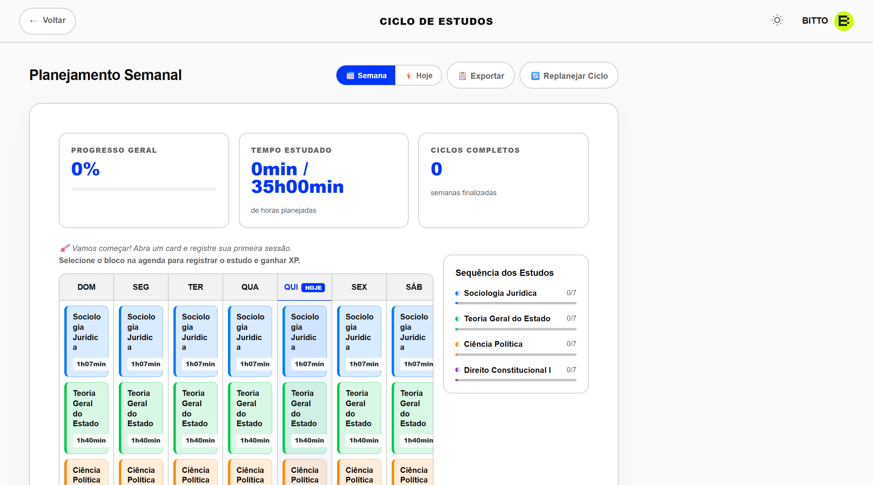Open Saturday's Teoria Geral do Estado block
Screen dimensions: 873x485
coord(413,418)
